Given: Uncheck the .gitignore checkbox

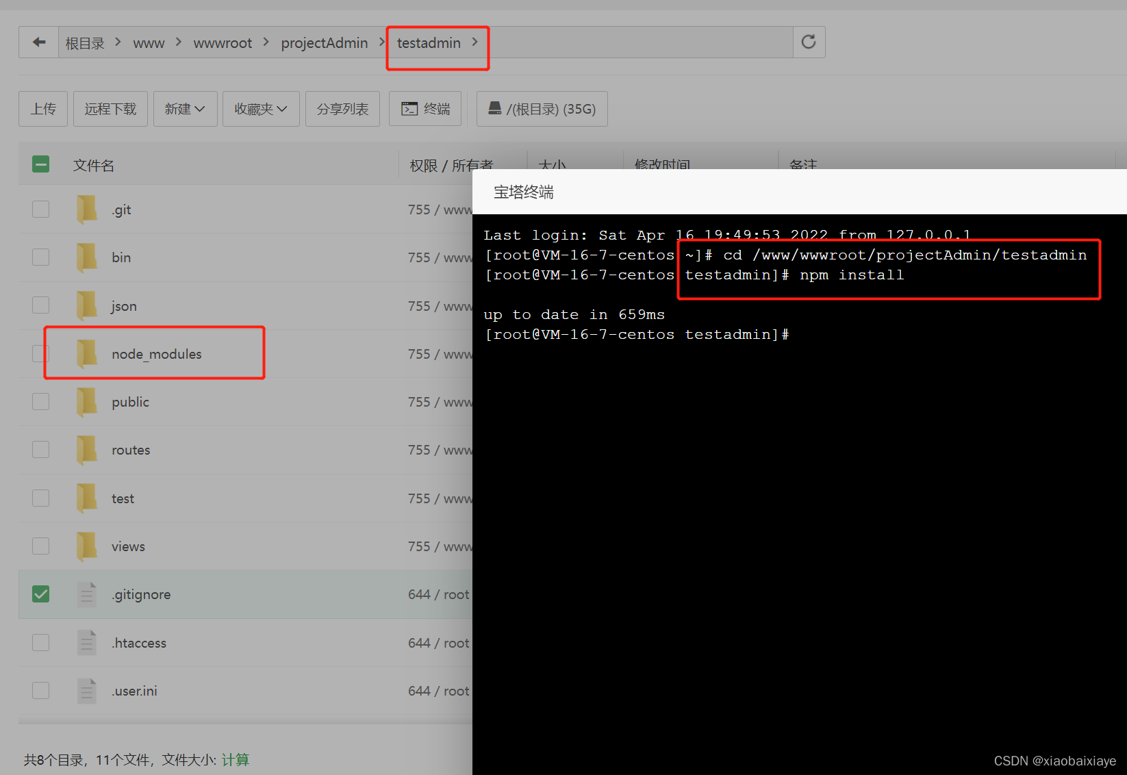Looking at the screenshot, I should point(41,594).
